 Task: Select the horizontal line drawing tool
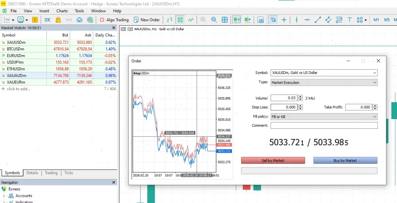[x=307, y=20]
